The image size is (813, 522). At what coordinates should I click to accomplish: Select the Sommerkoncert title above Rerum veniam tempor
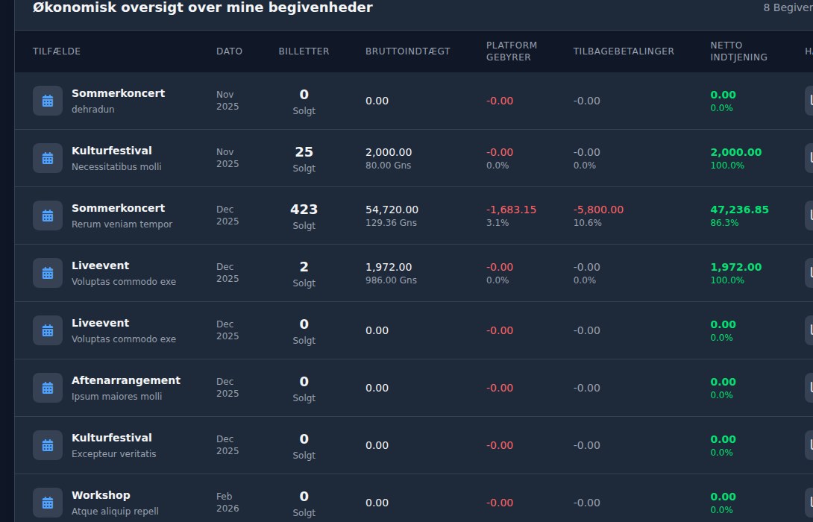tap(118, 208)
